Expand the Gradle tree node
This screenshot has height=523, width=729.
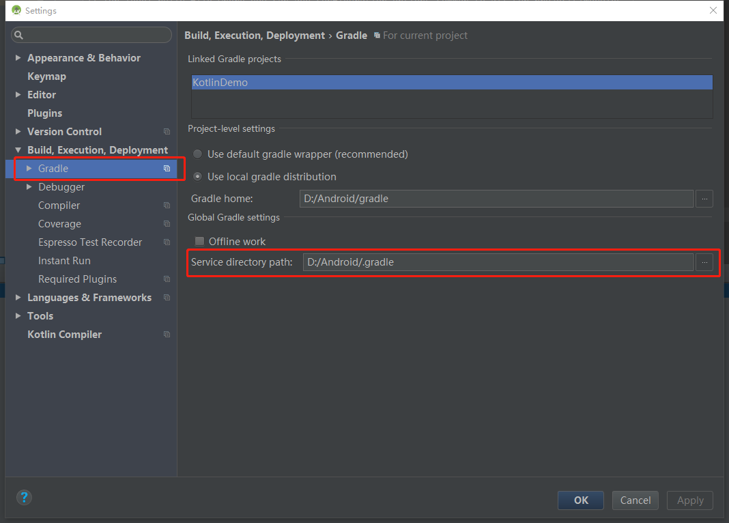tap(29, 168)
